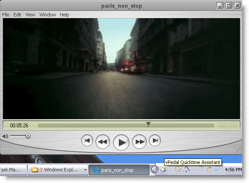Open the Edit menu
249x183 pixels.
click(17, 15)
